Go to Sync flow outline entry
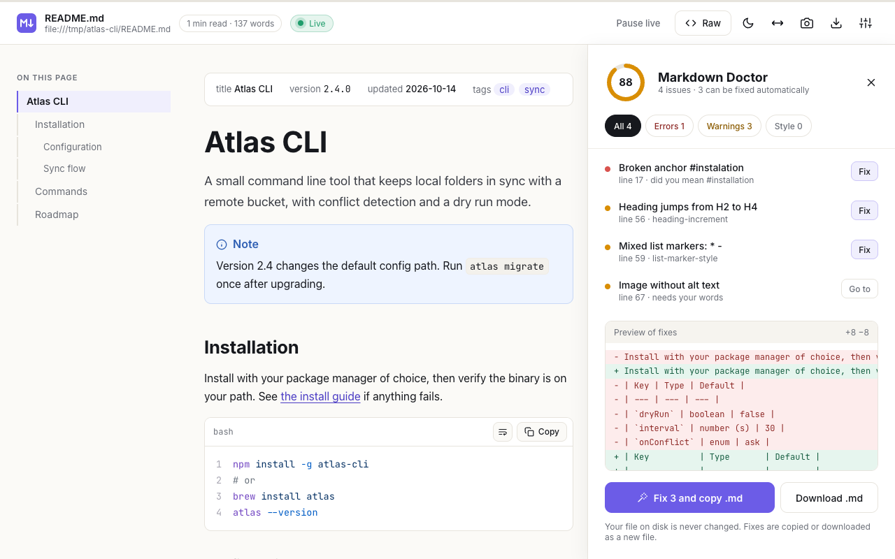The image size is (895, 559). tap(94, 168)
